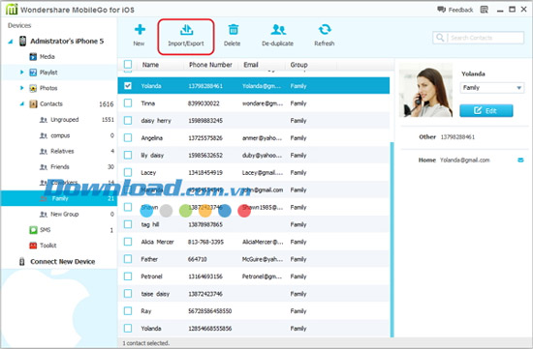Viewport: 533px width, 349px height.
Task: Click the contacts list vertical scrollbar
Action: 392,239
